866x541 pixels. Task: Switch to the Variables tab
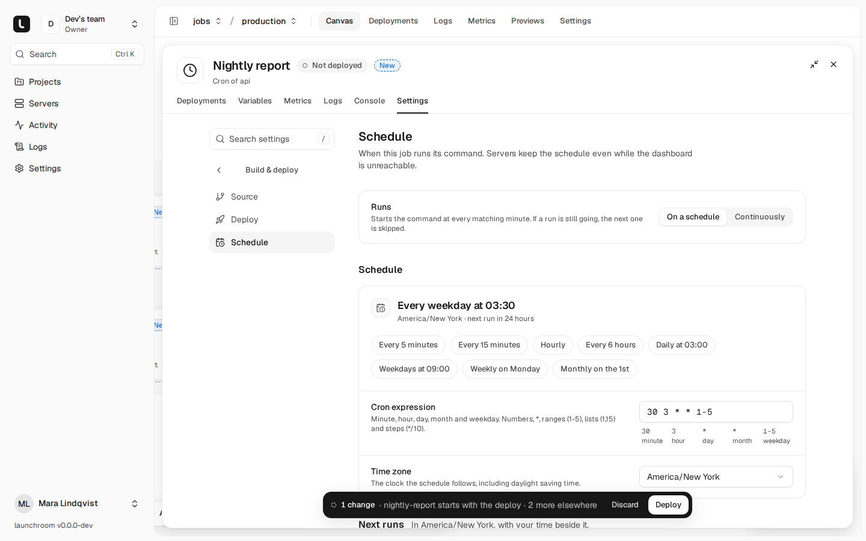click(255, 101)
